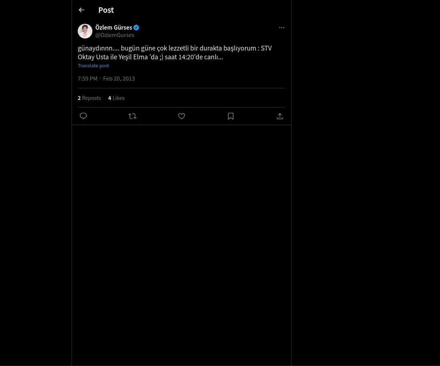The image size is (440, 366).
Task: Open the @OzlemGurses handle link
Action: [x=115, y=35]
